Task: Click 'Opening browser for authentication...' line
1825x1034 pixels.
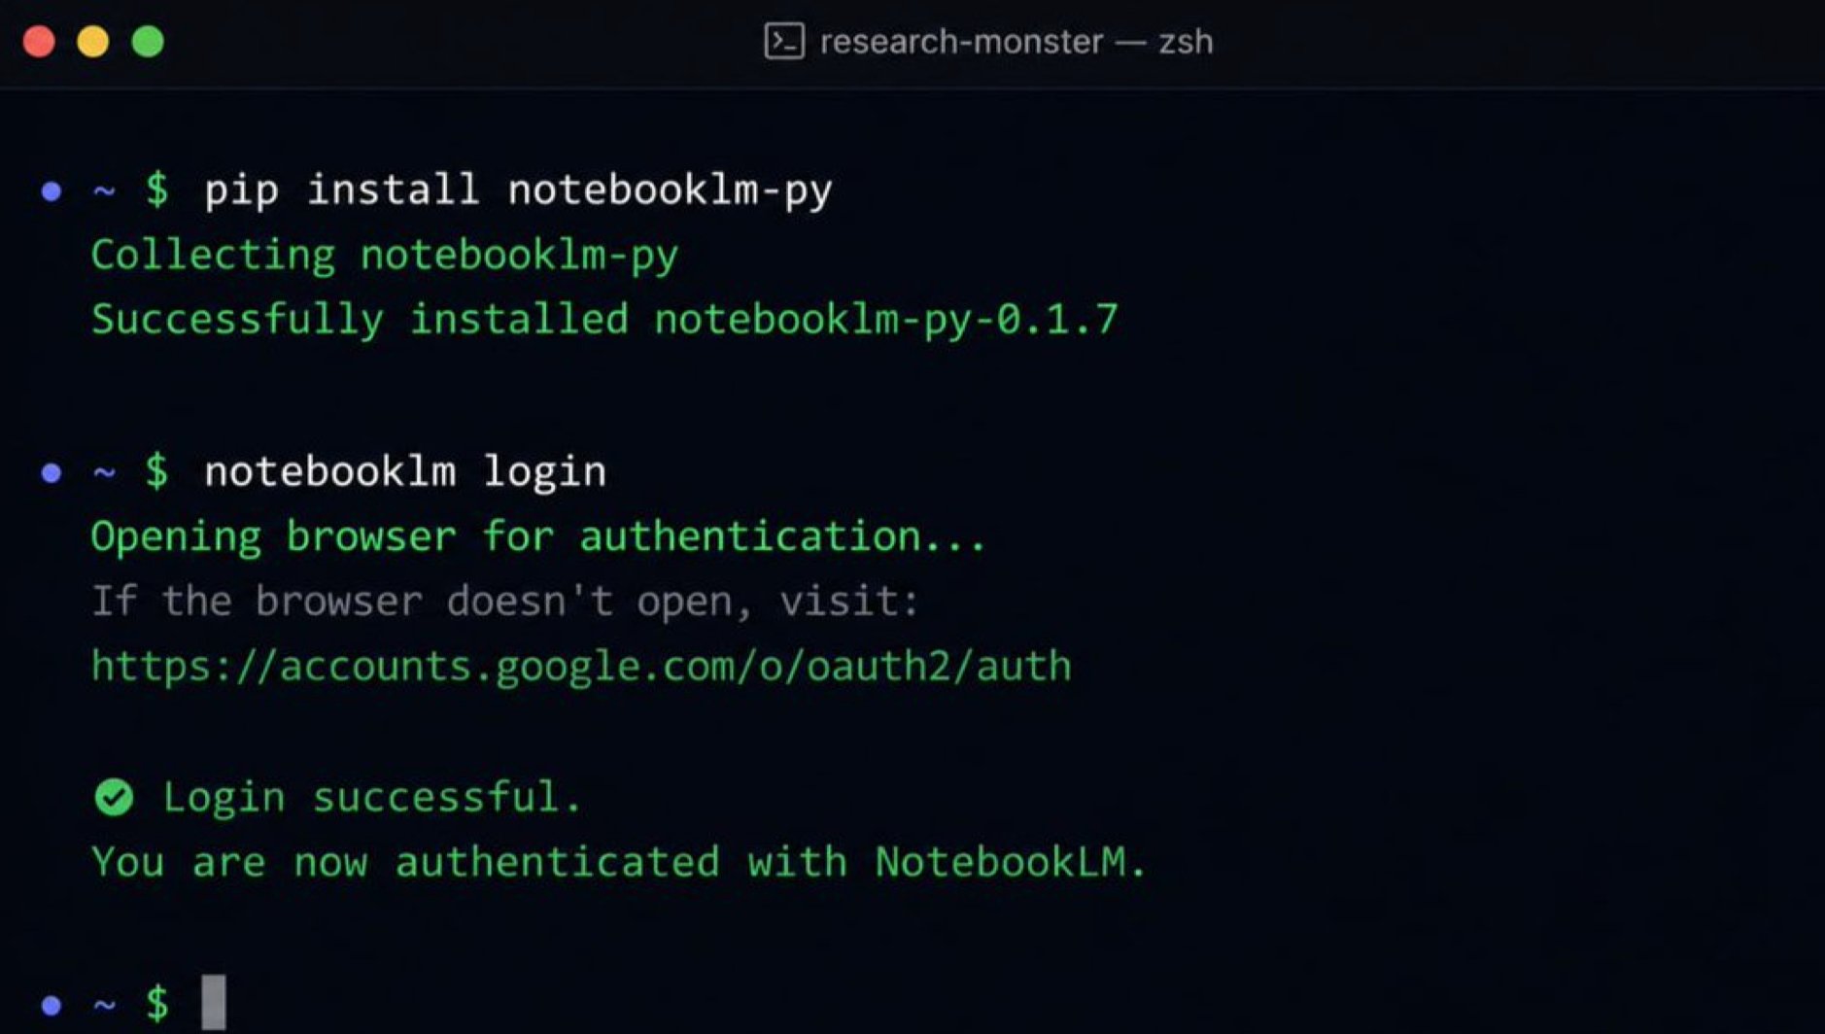Action: 538,536
